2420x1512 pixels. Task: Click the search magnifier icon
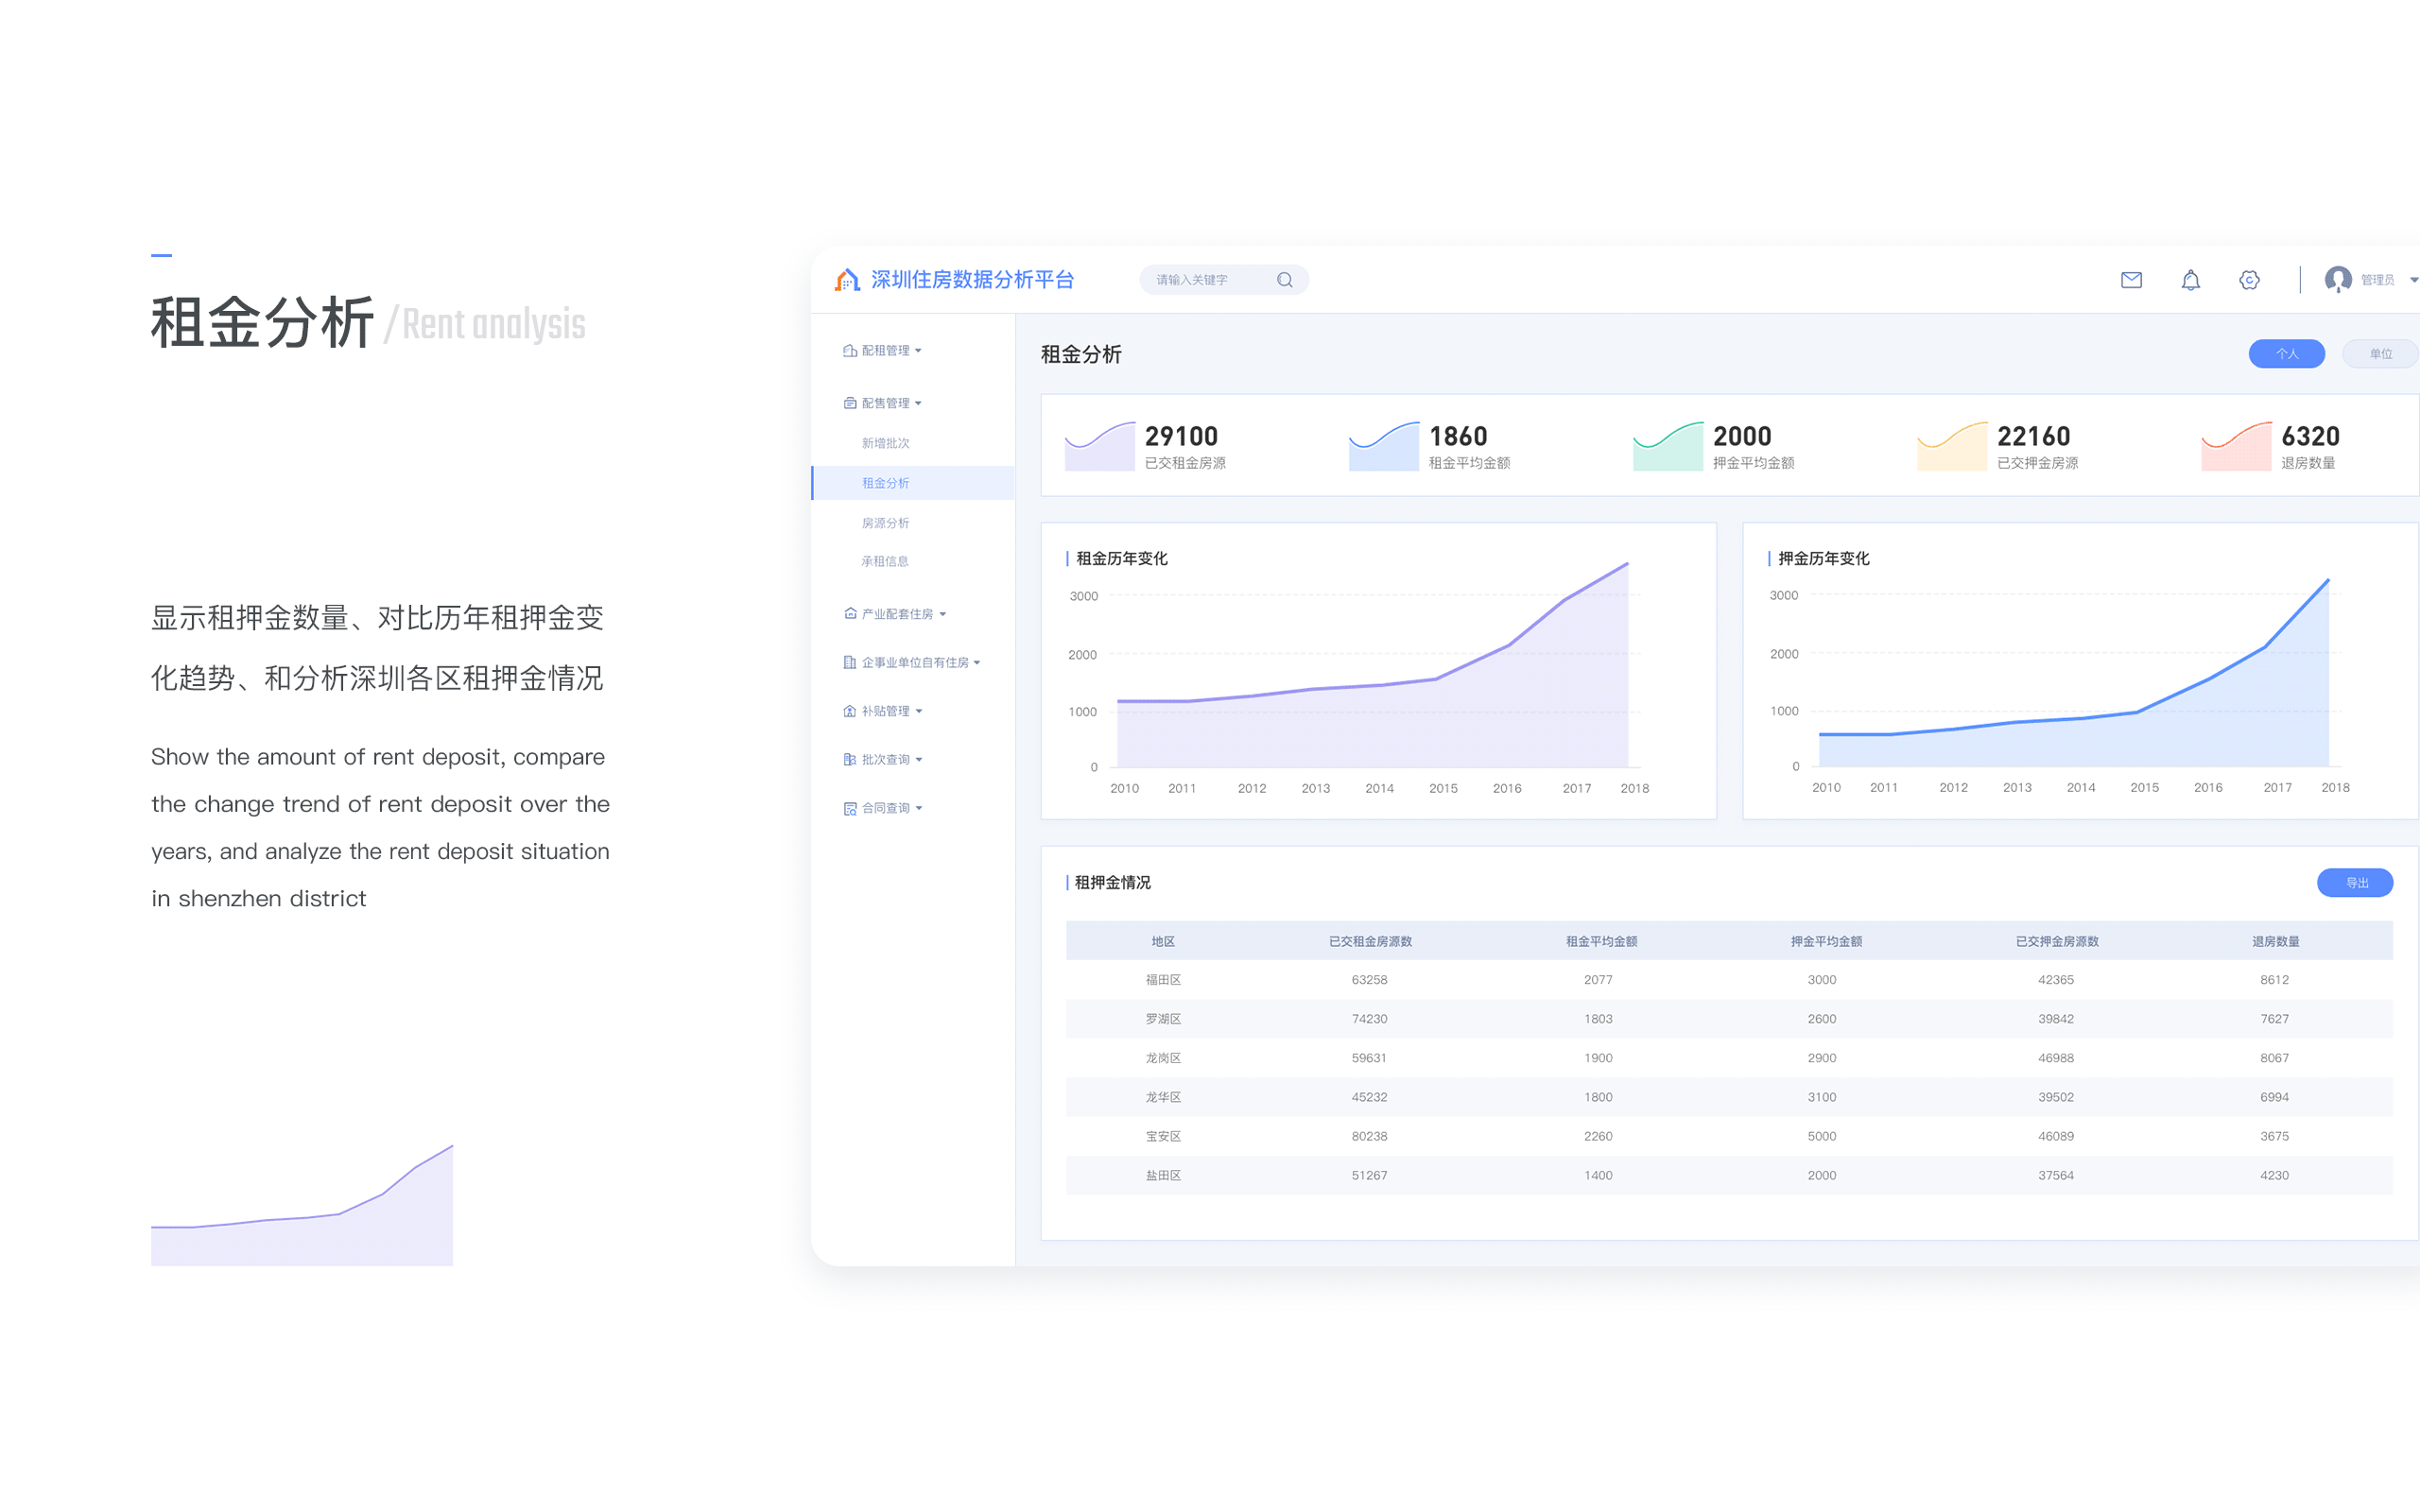click(x=1285, y=280)
